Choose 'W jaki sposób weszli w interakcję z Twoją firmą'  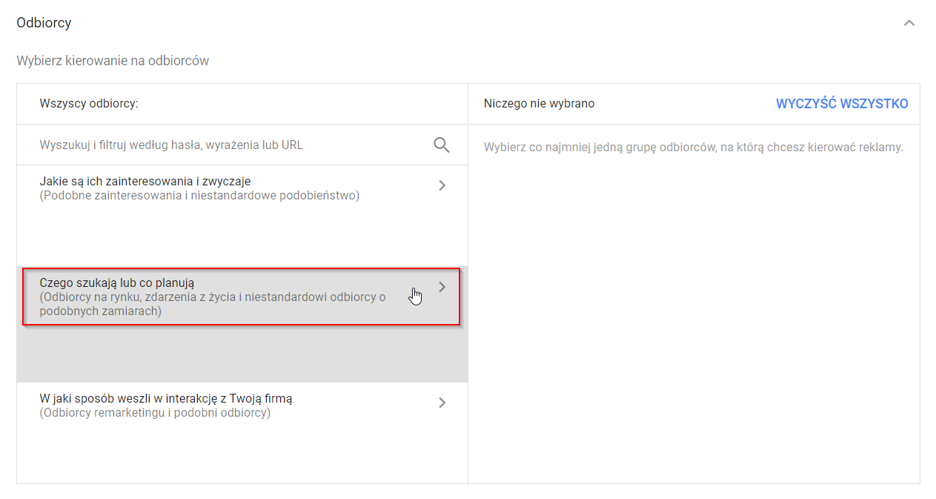[165, 398]
